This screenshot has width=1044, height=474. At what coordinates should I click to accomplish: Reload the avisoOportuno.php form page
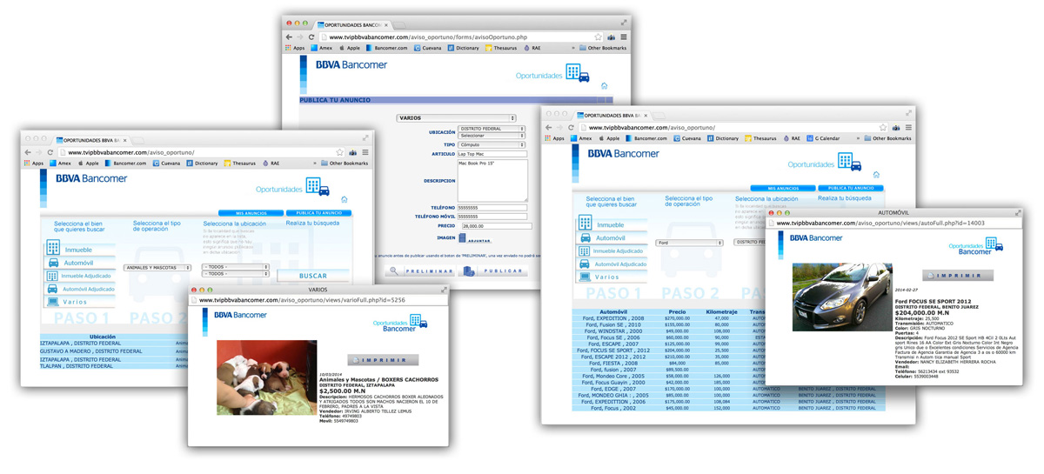click(311, 37)
